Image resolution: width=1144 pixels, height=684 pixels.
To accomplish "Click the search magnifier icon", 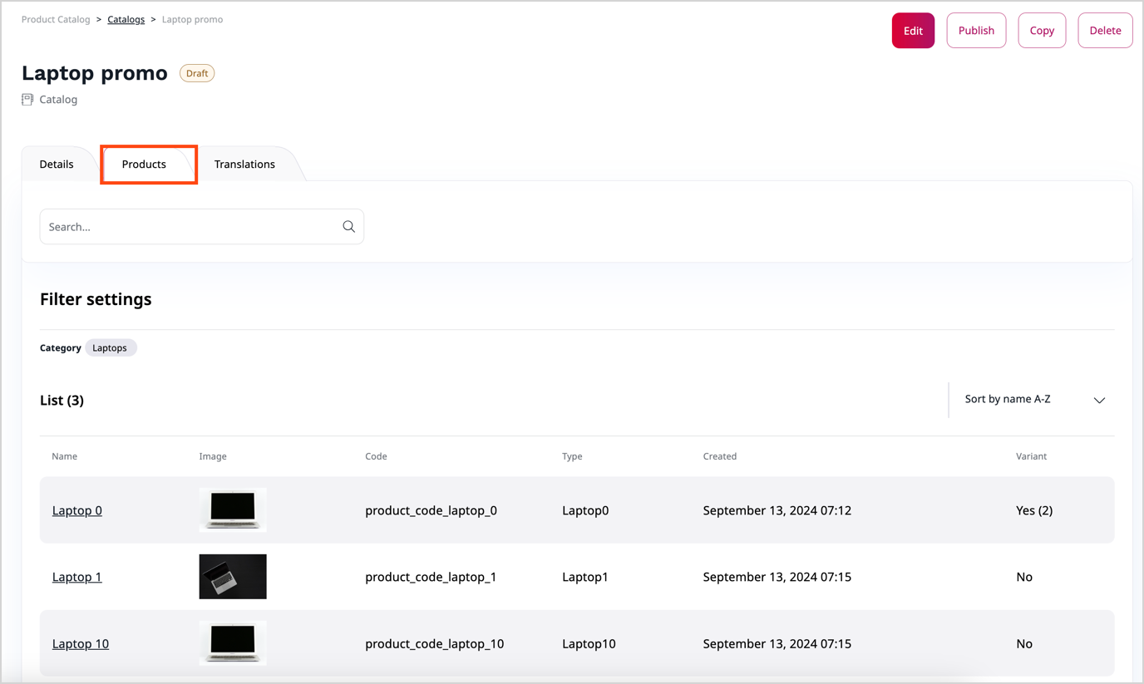I will coord(348,227).
